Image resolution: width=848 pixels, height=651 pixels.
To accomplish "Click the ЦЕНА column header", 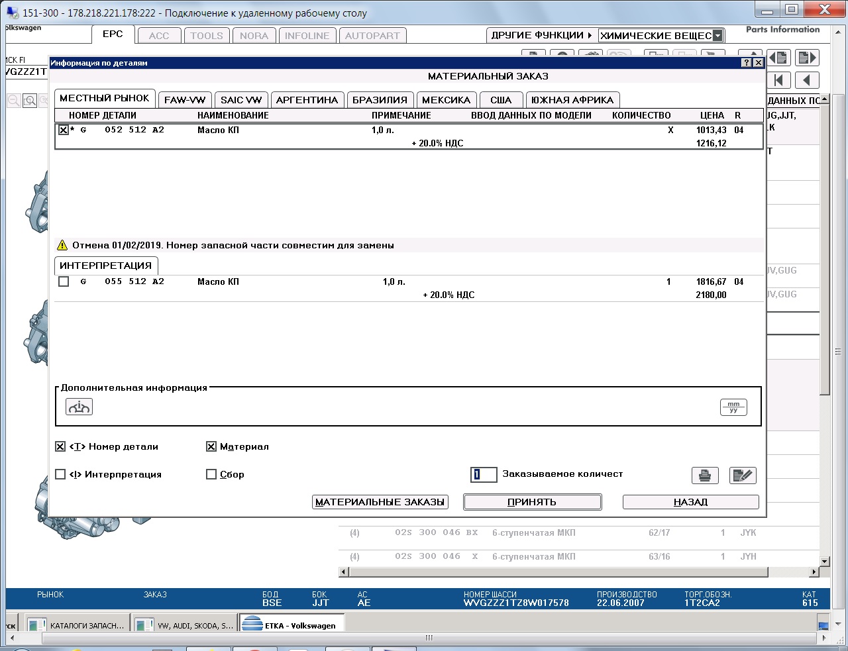I will (712, 115).
